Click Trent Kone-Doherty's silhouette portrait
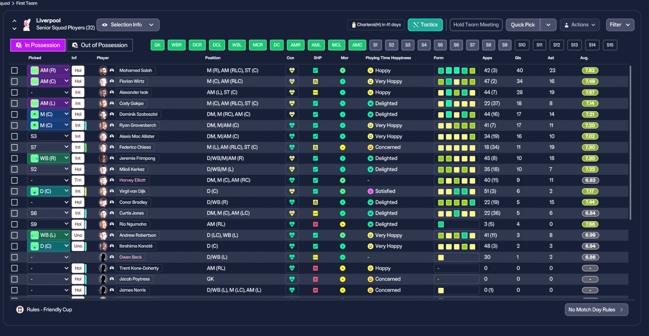Image resolution: width=649 pixels, height=336 pixels. click(103, 268)
